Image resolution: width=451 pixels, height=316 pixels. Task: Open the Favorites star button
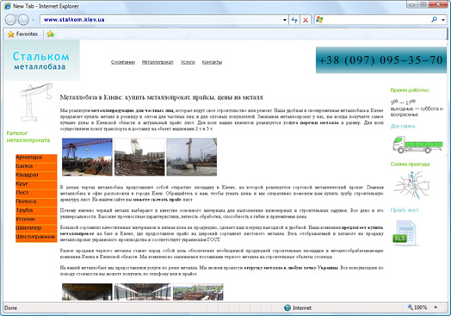click(22, 34)
